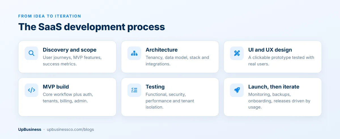Click the Architecture hierarchy diagram icon

(134, 53)
